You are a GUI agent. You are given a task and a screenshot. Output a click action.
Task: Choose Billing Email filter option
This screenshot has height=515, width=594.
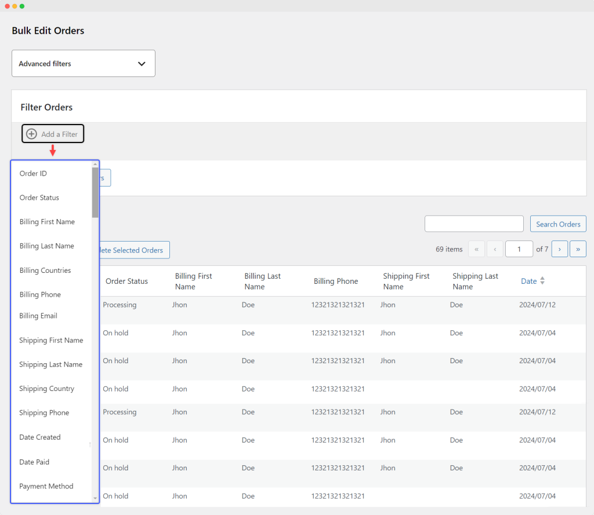[x=38, y=316]
